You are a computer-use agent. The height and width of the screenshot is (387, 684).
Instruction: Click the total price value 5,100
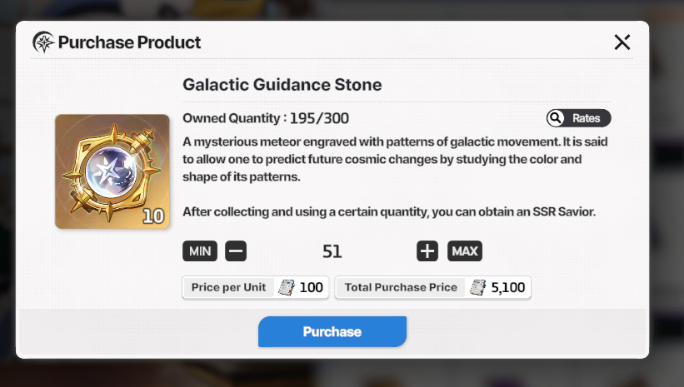coord(508,287)
